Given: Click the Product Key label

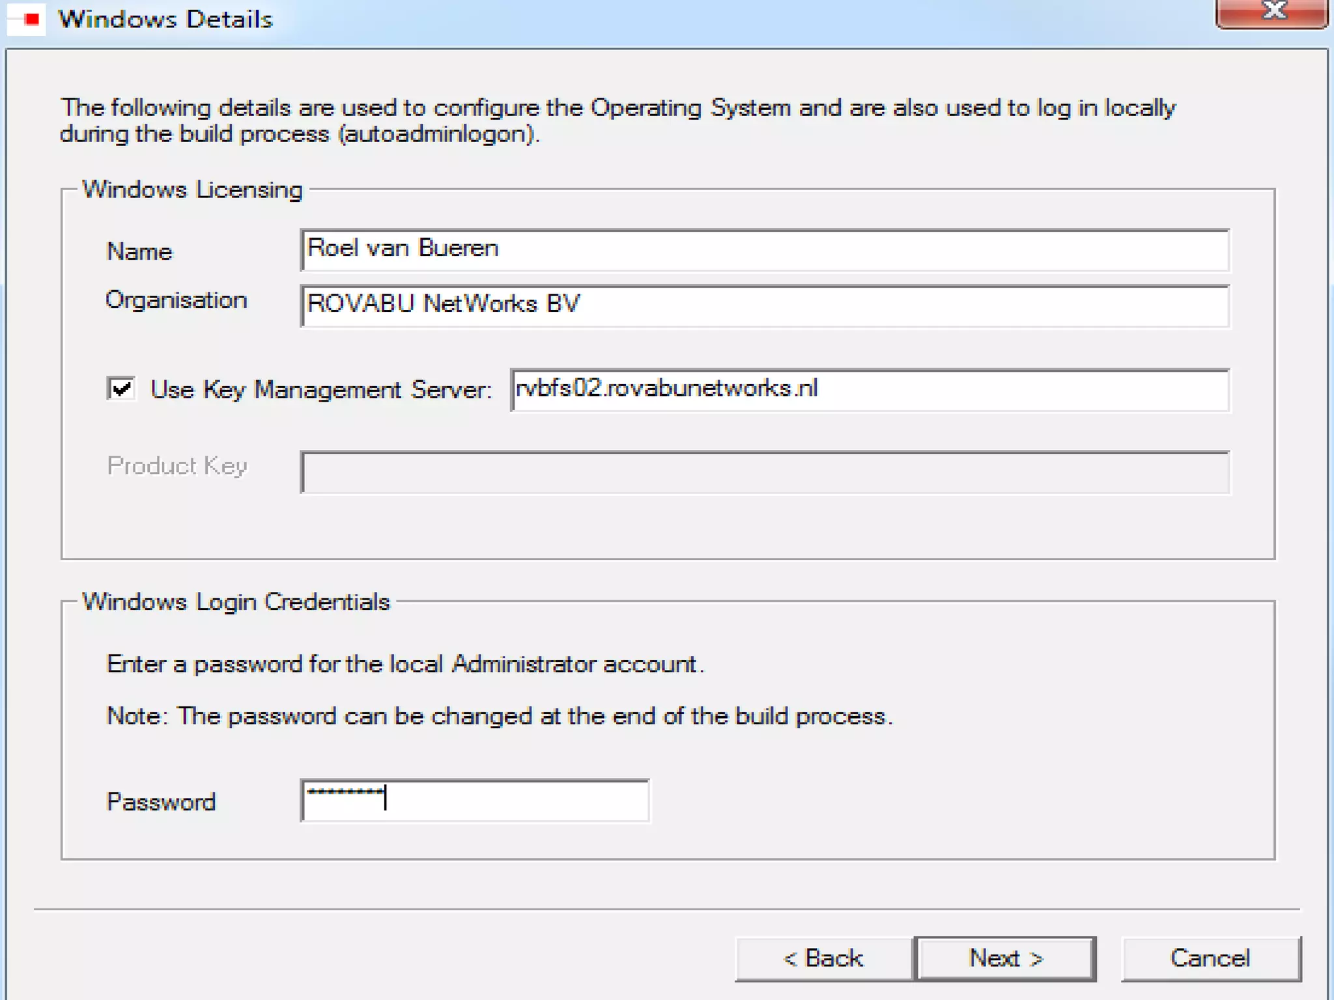Looking at the screenshot, I should pyautogui.click(x=177, y=466).
